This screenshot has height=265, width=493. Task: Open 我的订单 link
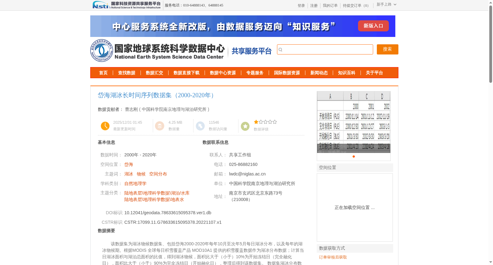click(330, 6)
